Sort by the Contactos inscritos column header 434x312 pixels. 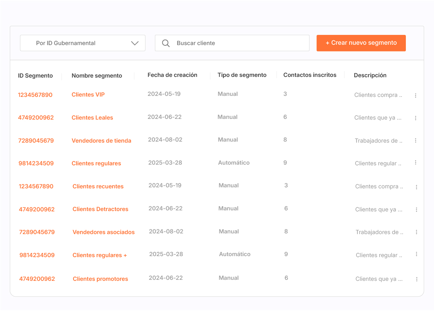310,75
